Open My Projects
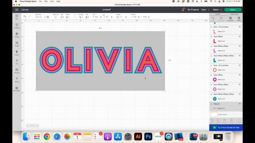This screenshot has height=143, width=255. 193,10
